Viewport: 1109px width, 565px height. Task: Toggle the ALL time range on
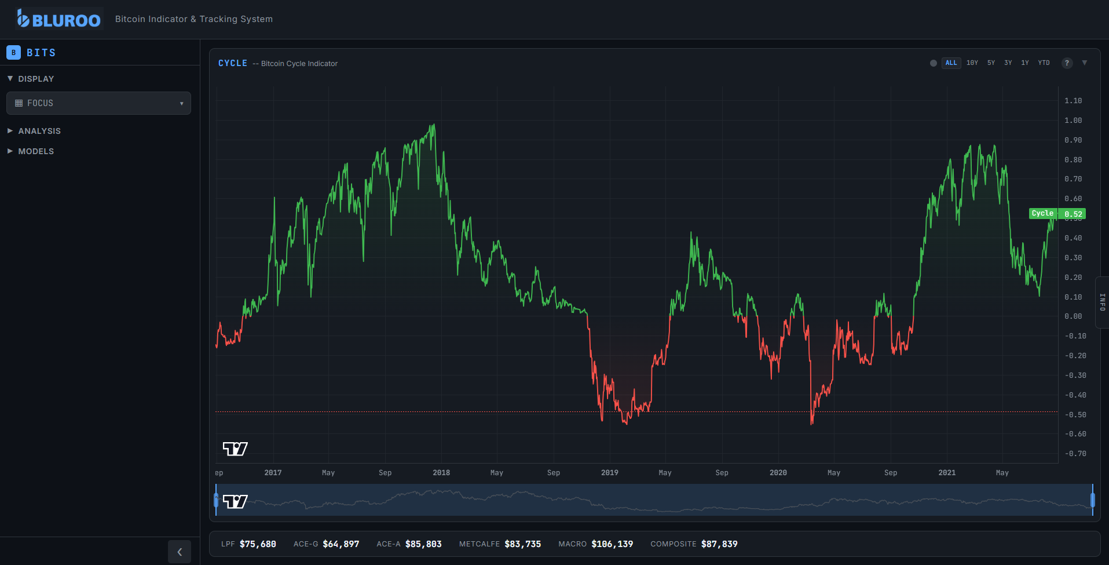coord(951,63)
